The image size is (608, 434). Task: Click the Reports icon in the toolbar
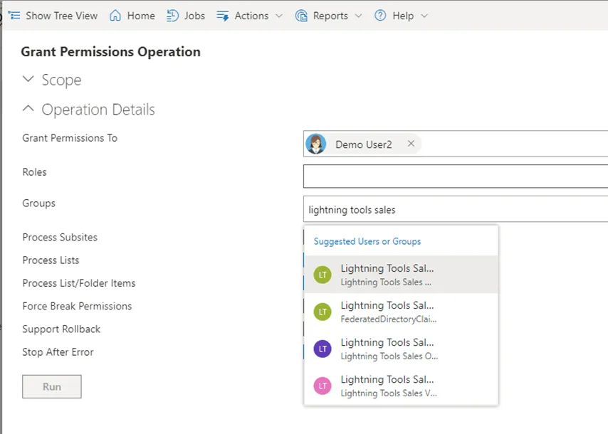click(301, 16)
